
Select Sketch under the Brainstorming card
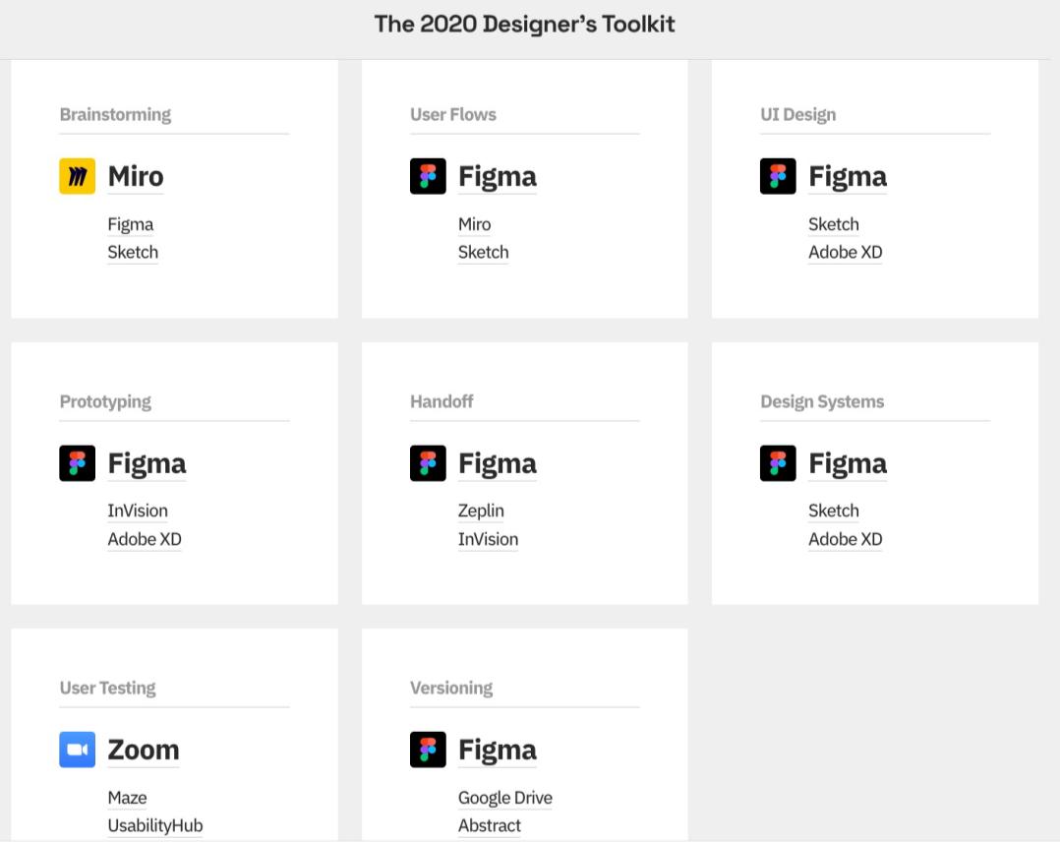133,252
